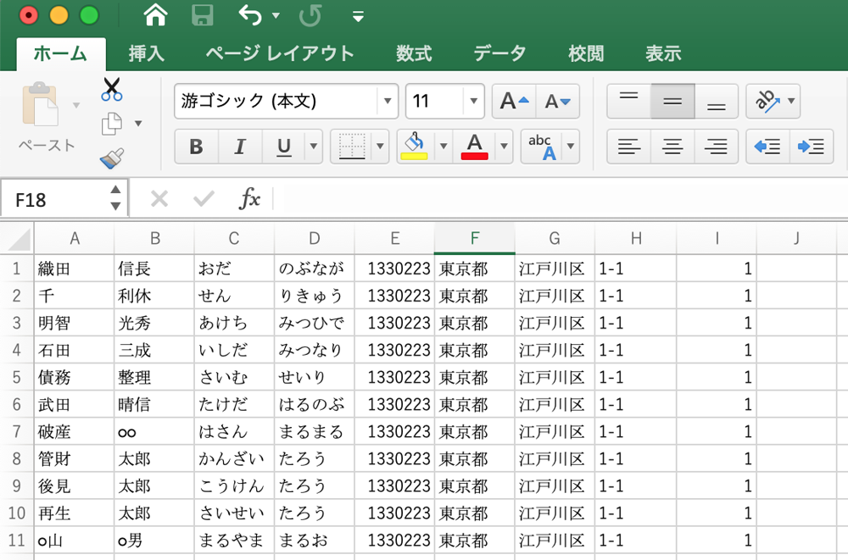Viewport: 848px width, 560px height.
Task: Center-align text horizontally
Action: point(672,147)
